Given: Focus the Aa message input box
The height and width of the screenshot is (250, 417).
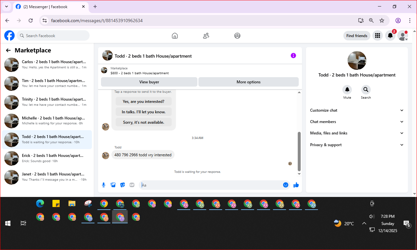Looking at the screenshot, I should [x=210, y=185].
